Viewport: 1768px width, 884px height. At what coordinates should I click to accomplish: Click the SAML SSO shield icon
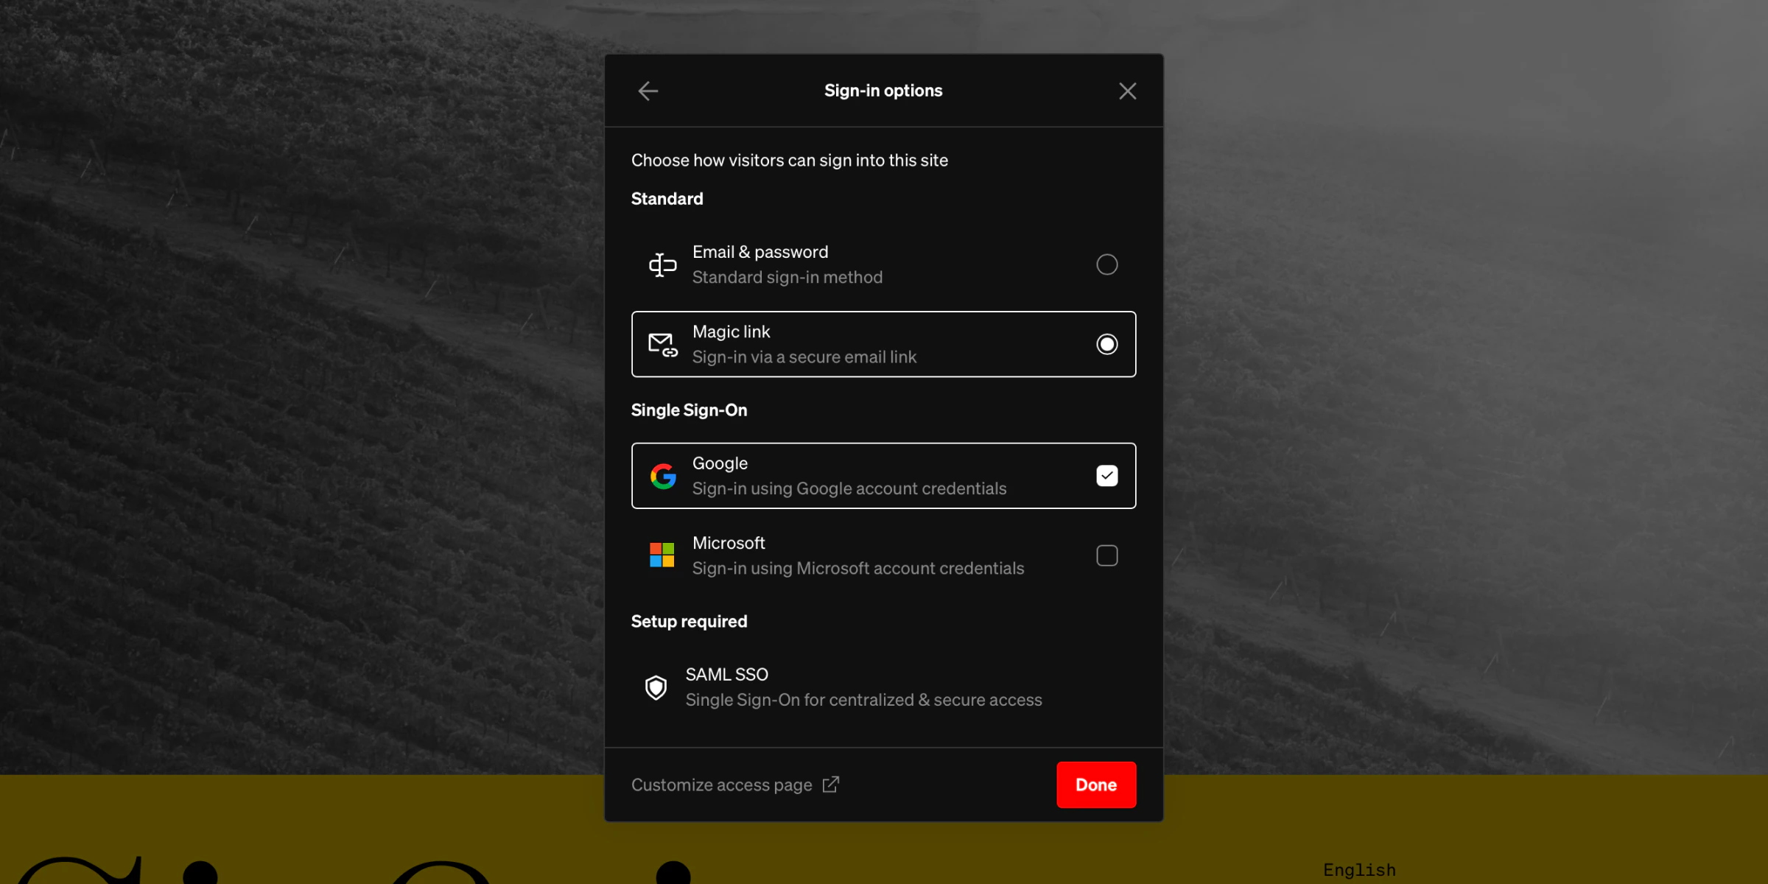pyautogui.click(x=656, y=687)
